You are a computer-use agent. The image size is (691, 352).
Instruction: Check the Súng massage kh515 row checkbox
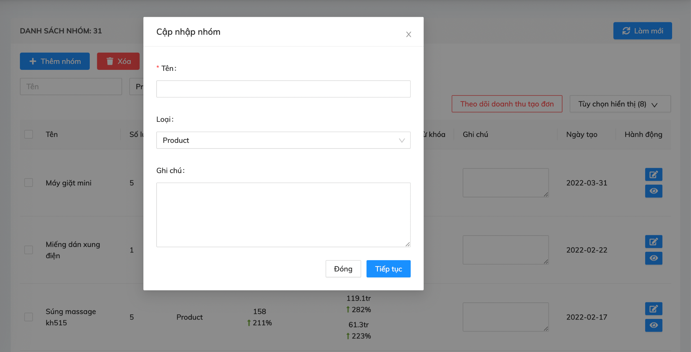click(29, 317)
